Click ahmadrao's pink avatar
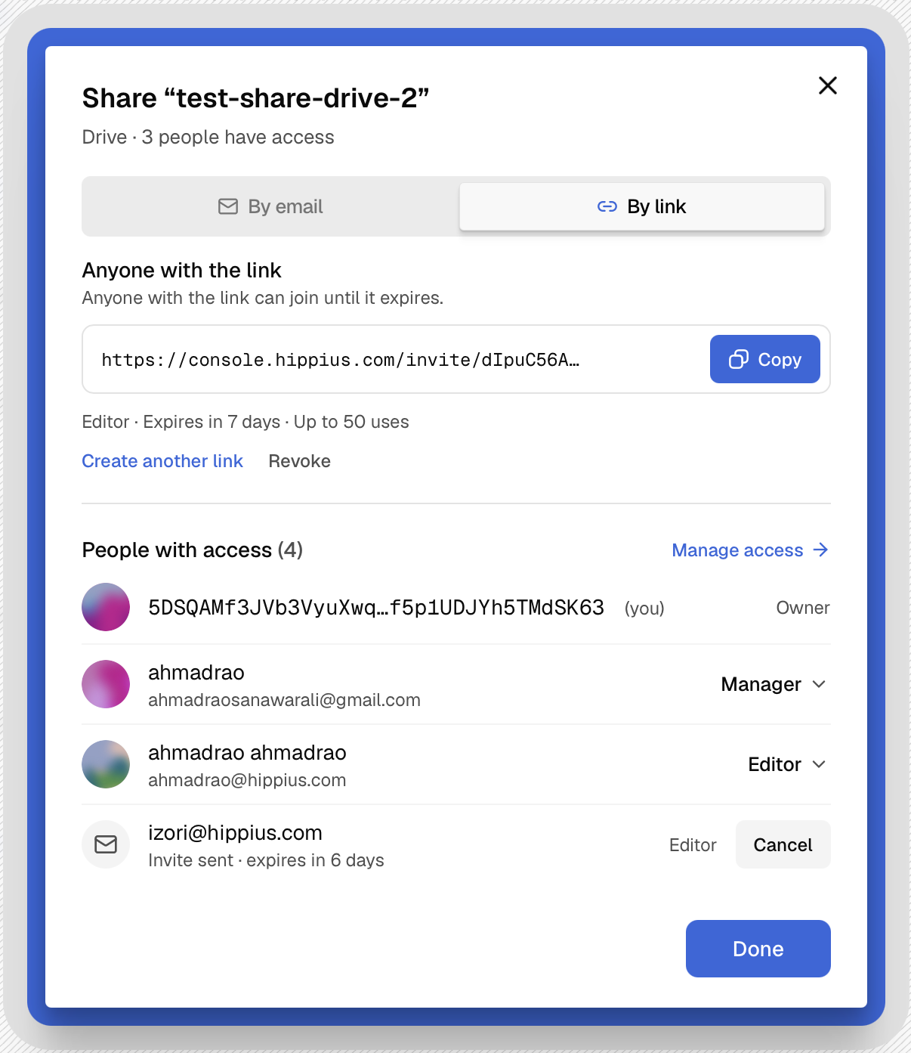This screenshot has width=911, height=1053. (x=106, y=684)
